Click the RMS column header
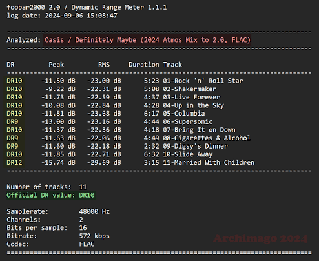The width and height of the screenshot is (319, 261). click(x=104, y=65)
